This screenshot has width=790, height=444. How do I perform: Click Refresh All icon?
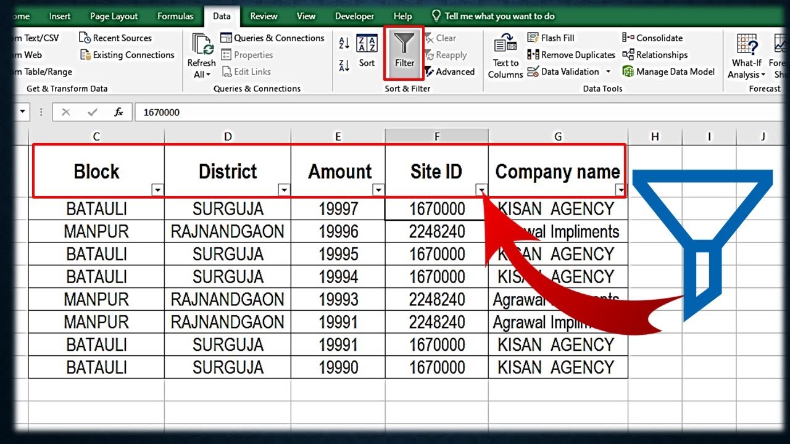click(202, 55)
